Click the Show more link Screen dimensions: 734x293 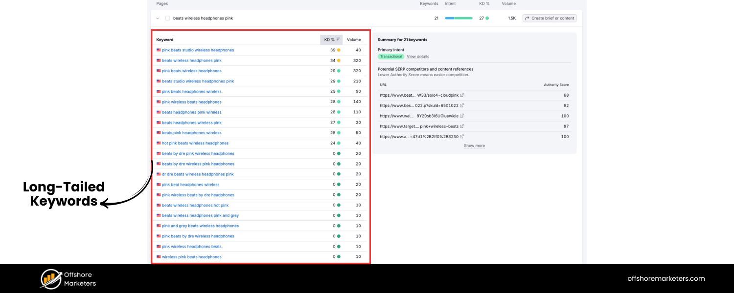click(x=474, y=145)
